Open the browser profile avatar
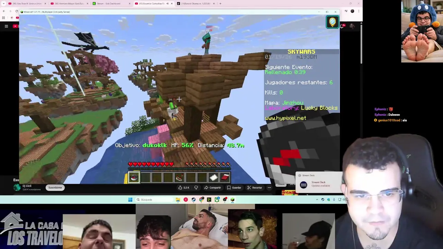This screenshot has width=443, height=249. click(352, 11)
